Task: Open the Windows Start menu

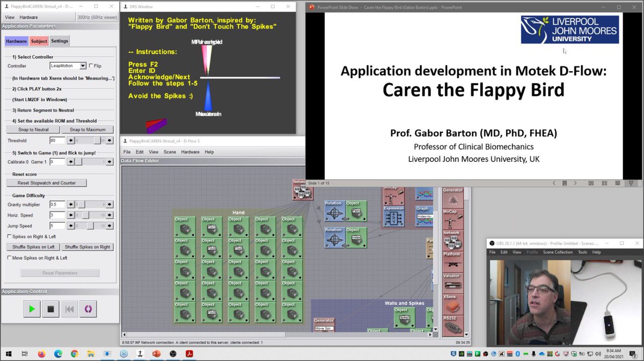Action: pos(9,354)
